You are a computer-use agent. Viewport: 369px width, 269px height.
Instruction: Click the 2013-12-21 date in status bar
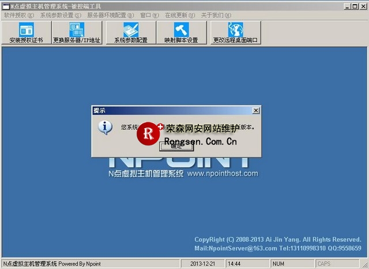pyautogui.click(x=202, y=264)
